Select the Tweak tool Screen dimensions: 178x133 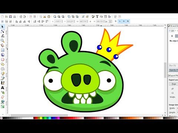click(3, 36)
